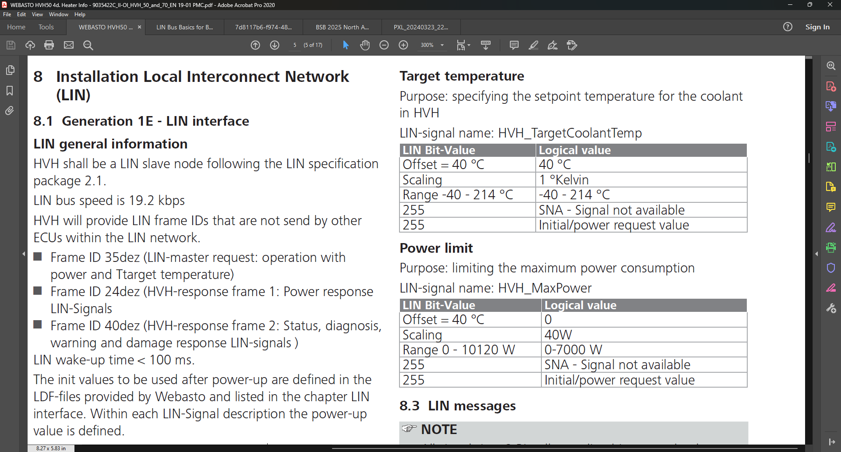Click the Zoom in plus icon
The width and height of the screenshot is (841, 452).
coord(403,45)
